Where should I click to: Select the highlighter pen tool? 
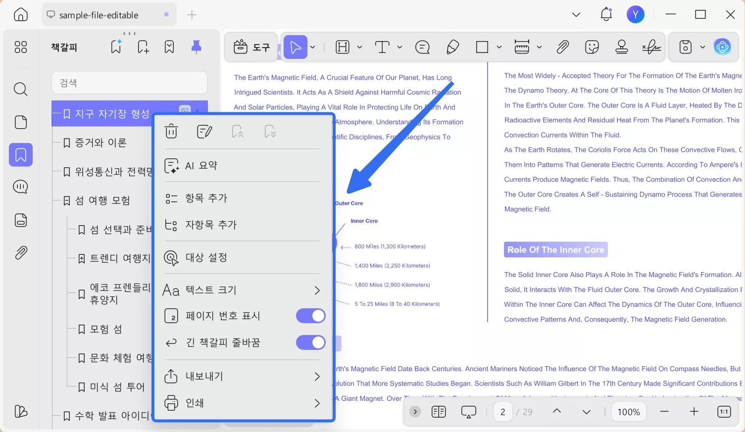coord(452,47)
